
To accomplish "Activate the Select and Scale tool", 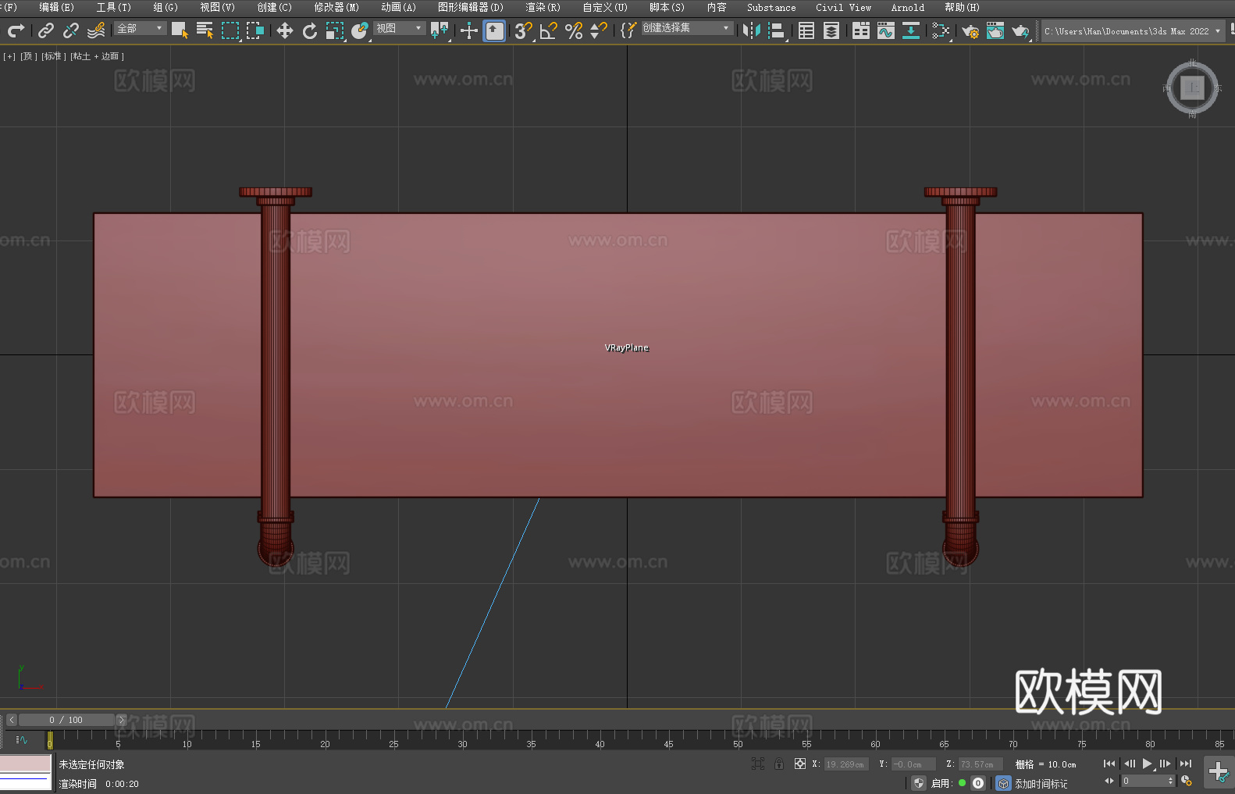I will pos(335,30).
